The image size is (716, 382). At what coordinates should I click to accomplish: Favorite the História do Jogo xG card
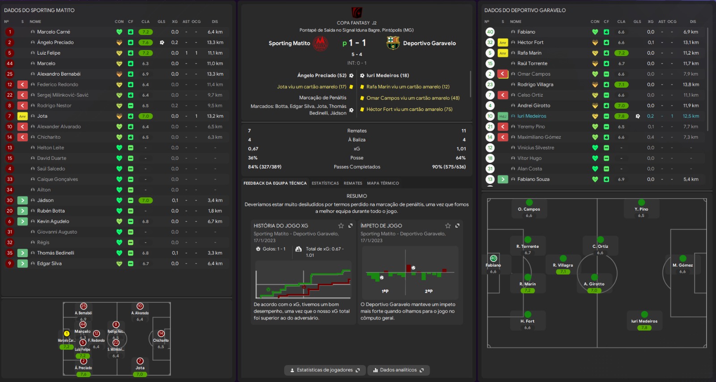(341, 226)
